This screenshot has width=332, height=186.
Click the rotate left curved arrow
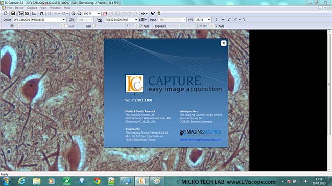(x=229, y=20)
